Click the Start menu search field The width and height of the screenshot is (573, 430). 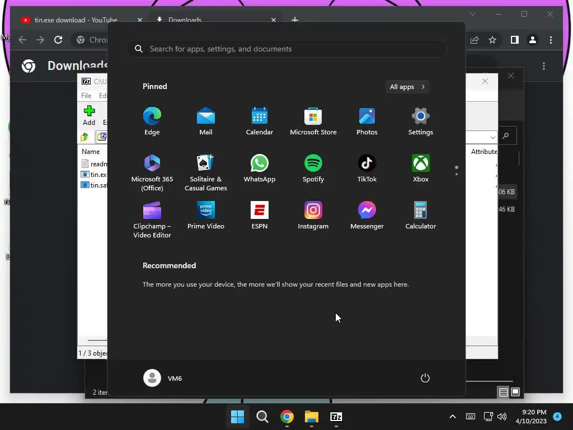tap(286, 49)
